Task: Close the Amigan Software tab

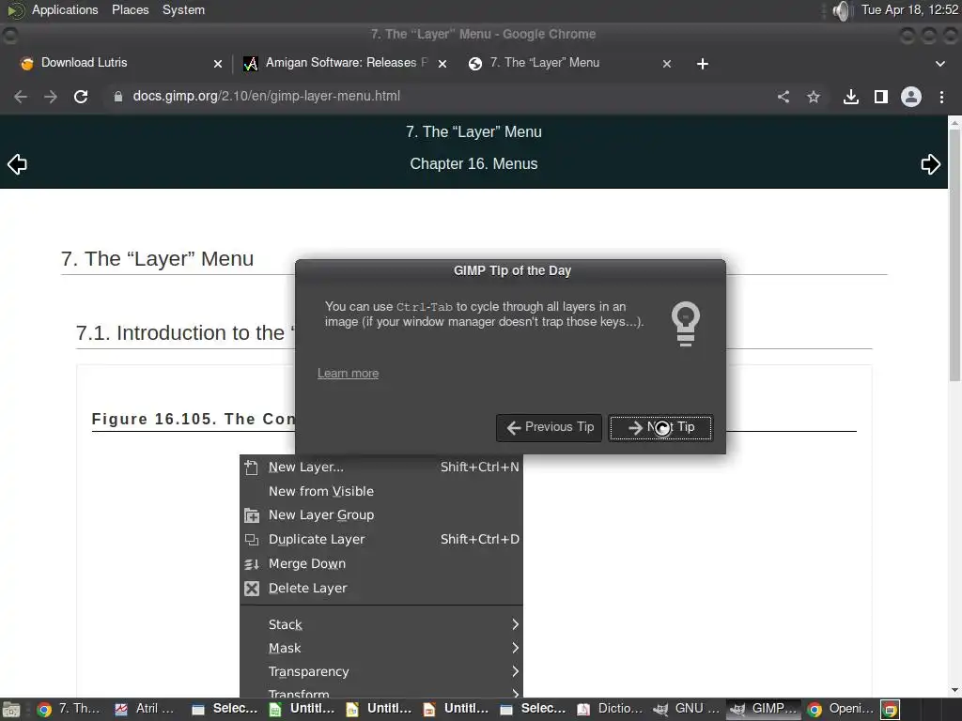Action: click(x=442, y=64)
